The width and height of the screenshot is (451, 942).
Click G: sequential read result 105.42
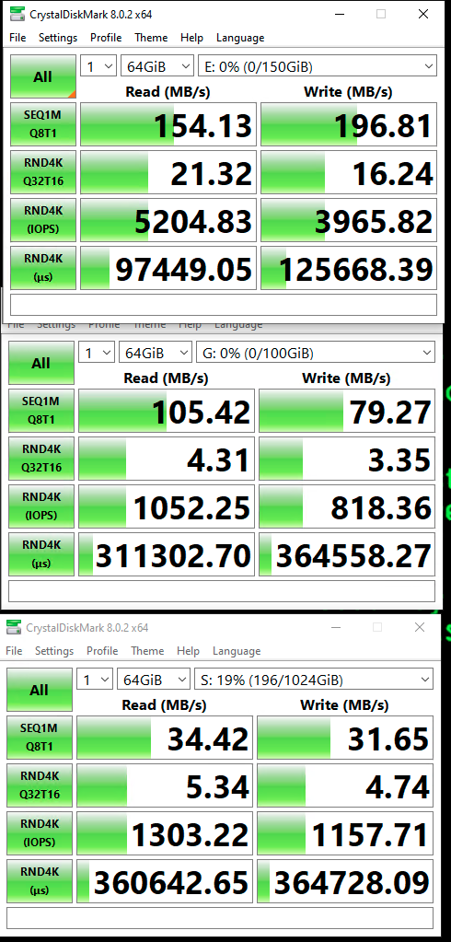pos(167,411)
